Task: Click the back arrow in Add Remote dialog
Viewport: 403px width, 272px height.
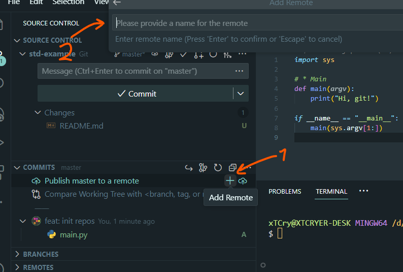Action: pos(117,3)
